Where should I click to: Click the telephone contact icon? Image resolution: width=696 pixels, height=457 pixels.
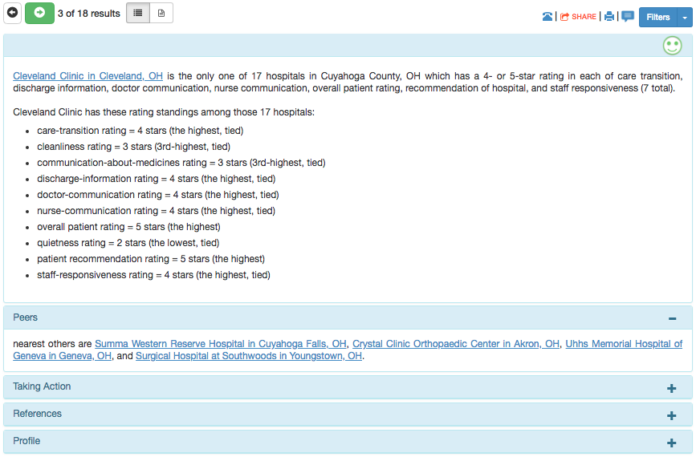pos(547,17)
